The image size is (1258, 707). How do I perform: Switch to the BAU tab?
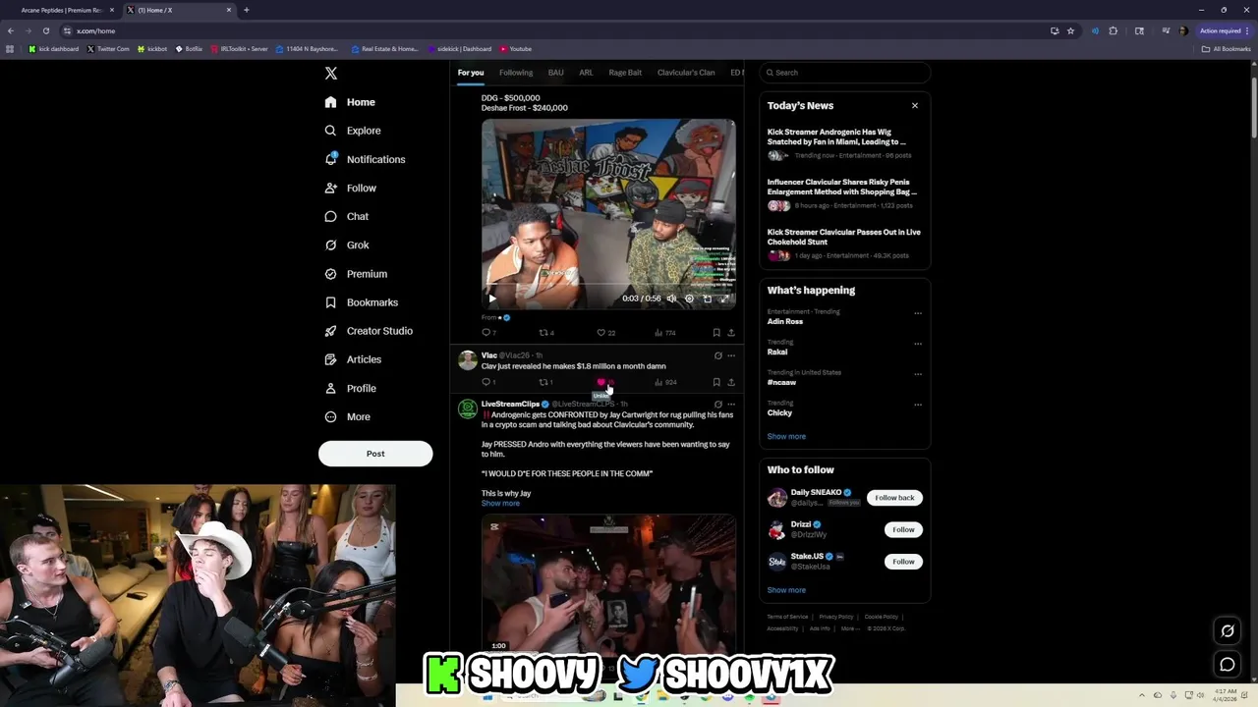point(555,73)
